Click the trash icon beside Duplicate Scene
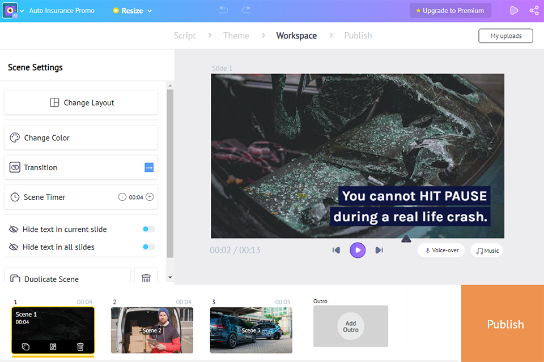 (146, 278)
